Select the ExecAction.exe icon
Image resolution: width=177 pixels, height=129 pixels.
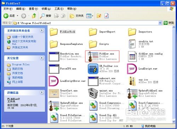54,57
